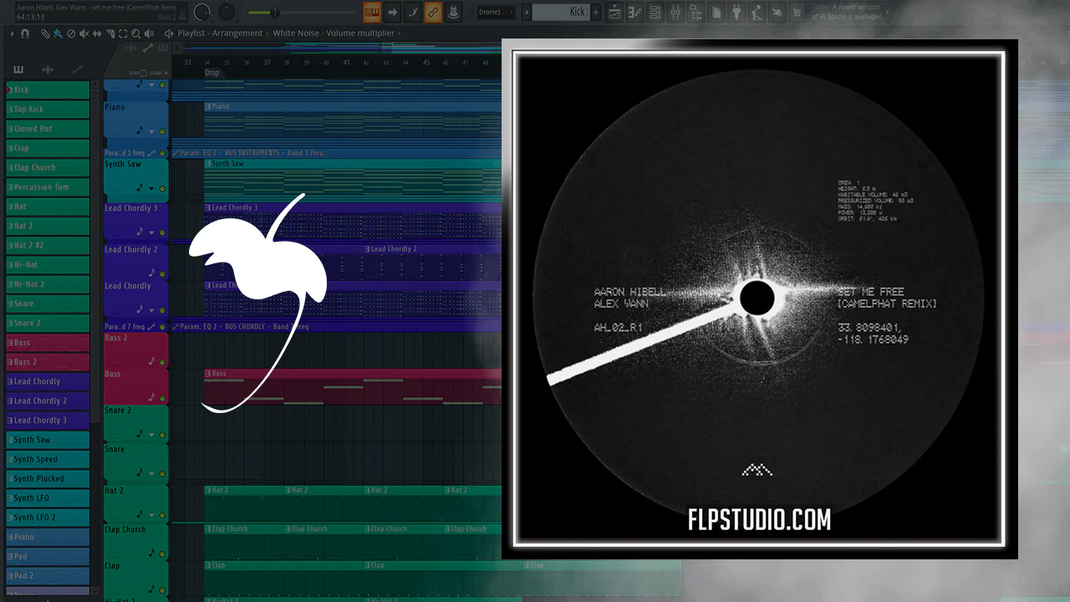The width and height of the screenshot is (1070, 602).
Task: Select the Slip tool in playlist
Action: (97, 33)
